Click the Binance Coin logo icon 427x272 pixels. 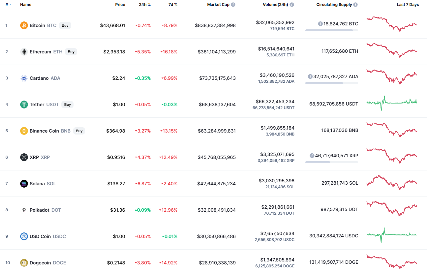24,131
